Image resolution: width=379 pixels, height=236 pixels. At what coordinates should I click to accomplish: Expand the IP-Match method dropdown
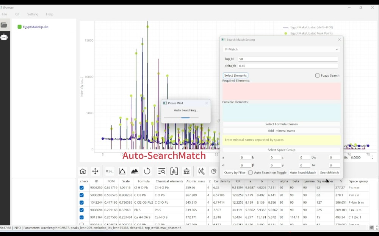coord(281,49)
